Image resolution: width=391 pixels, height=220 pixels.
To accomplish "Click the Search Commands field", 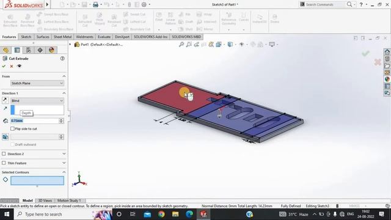I will [x=323, y=4].
